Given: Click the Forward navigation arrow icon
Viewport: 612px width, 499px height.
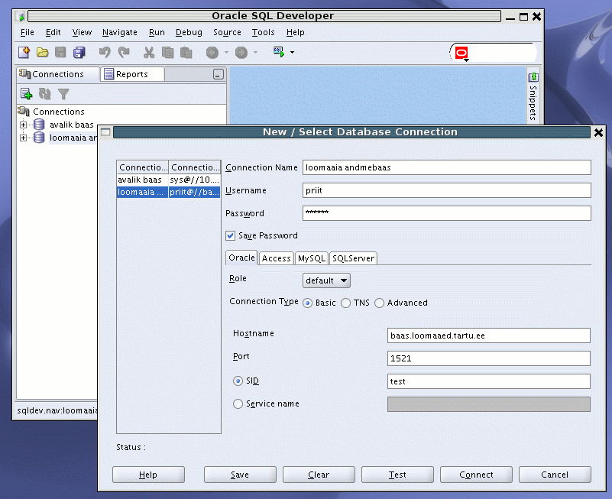Looking at the screenshot, I should point(241,52).
